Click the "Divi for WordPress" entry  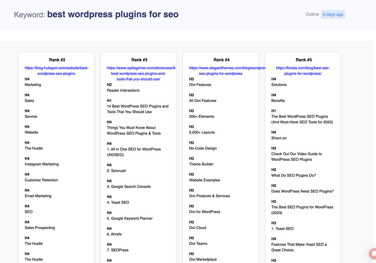[205, 212]
